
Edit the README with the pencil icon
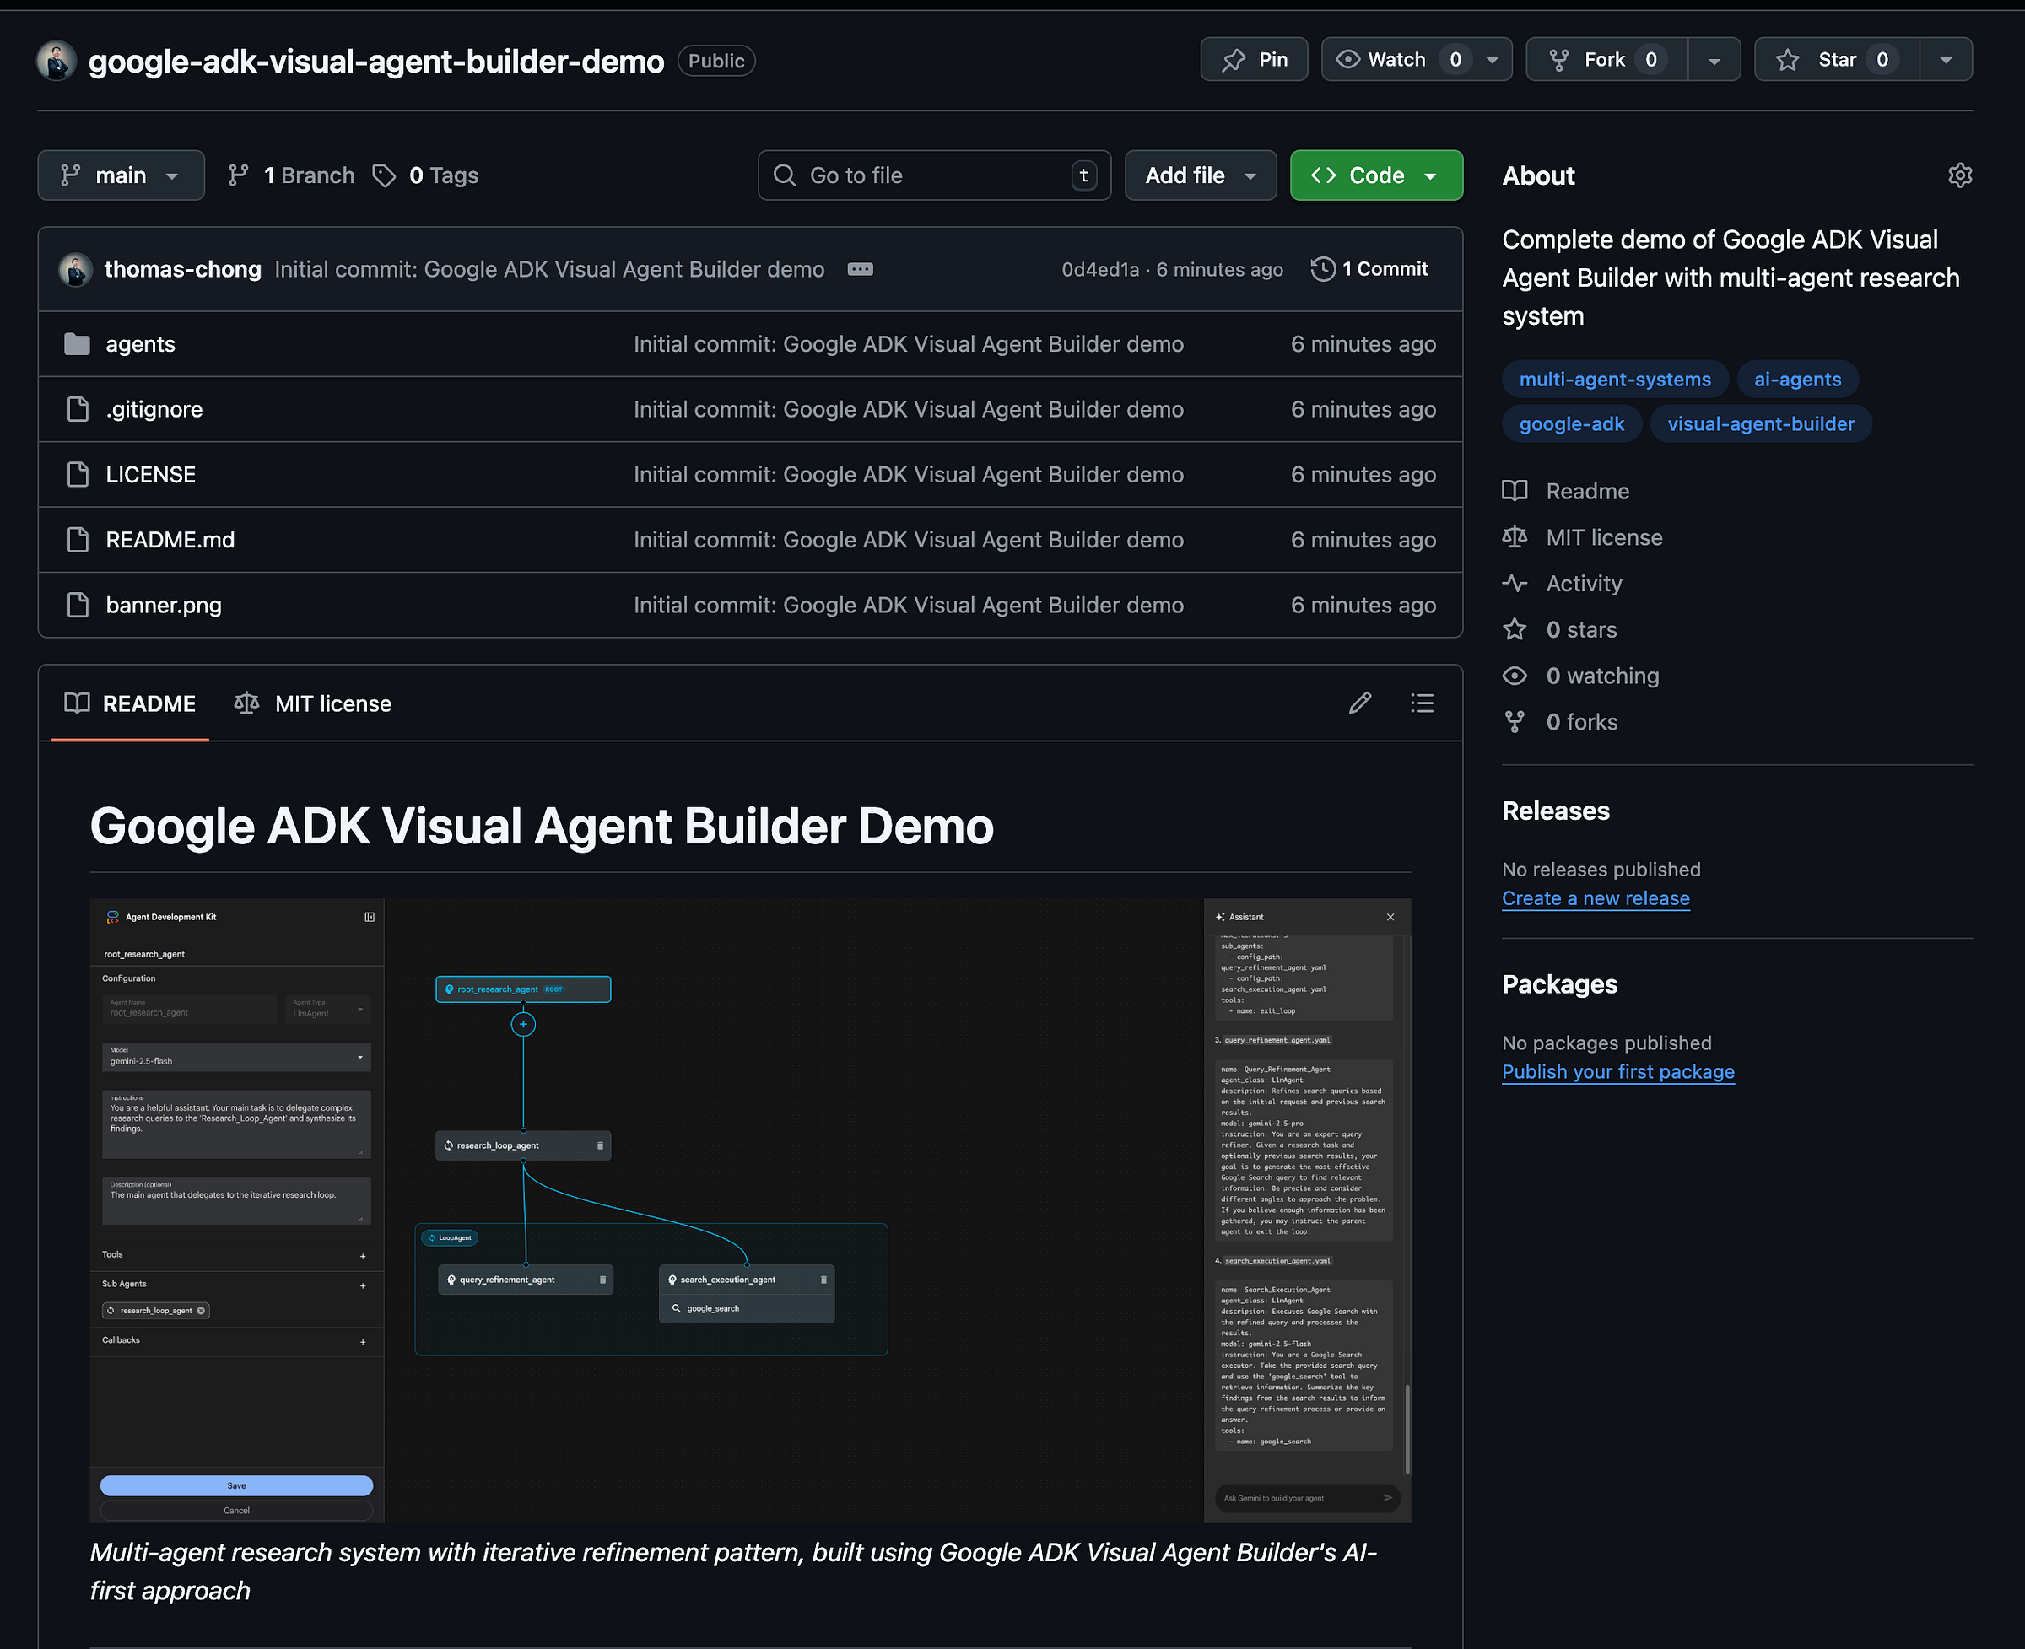click(1361, 703)
